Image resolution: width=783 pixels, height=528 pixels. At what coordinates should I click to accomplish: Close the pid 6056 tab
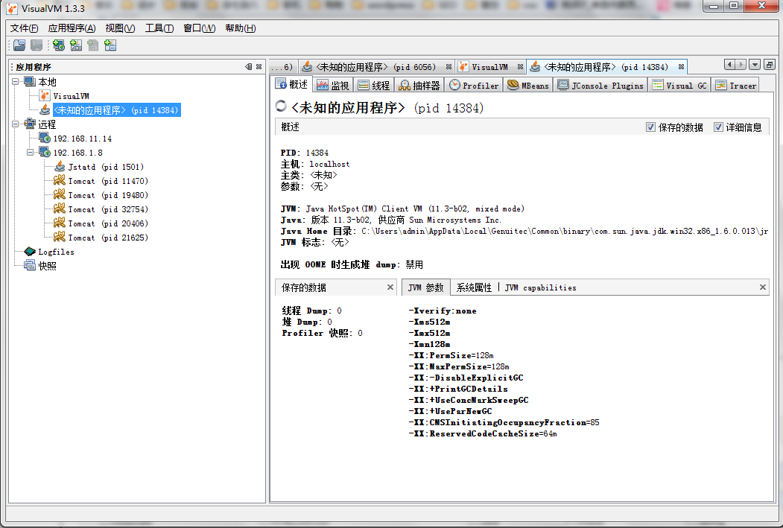click(448, 67)
